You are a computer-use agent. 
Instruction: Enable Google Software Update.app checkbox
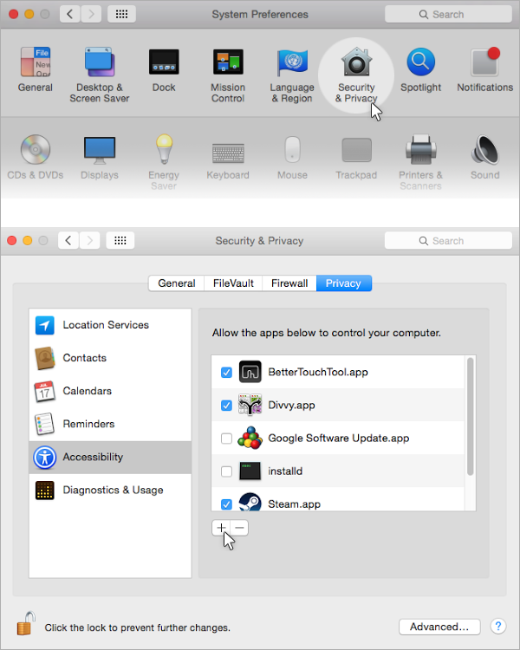[x=226, y=439]
